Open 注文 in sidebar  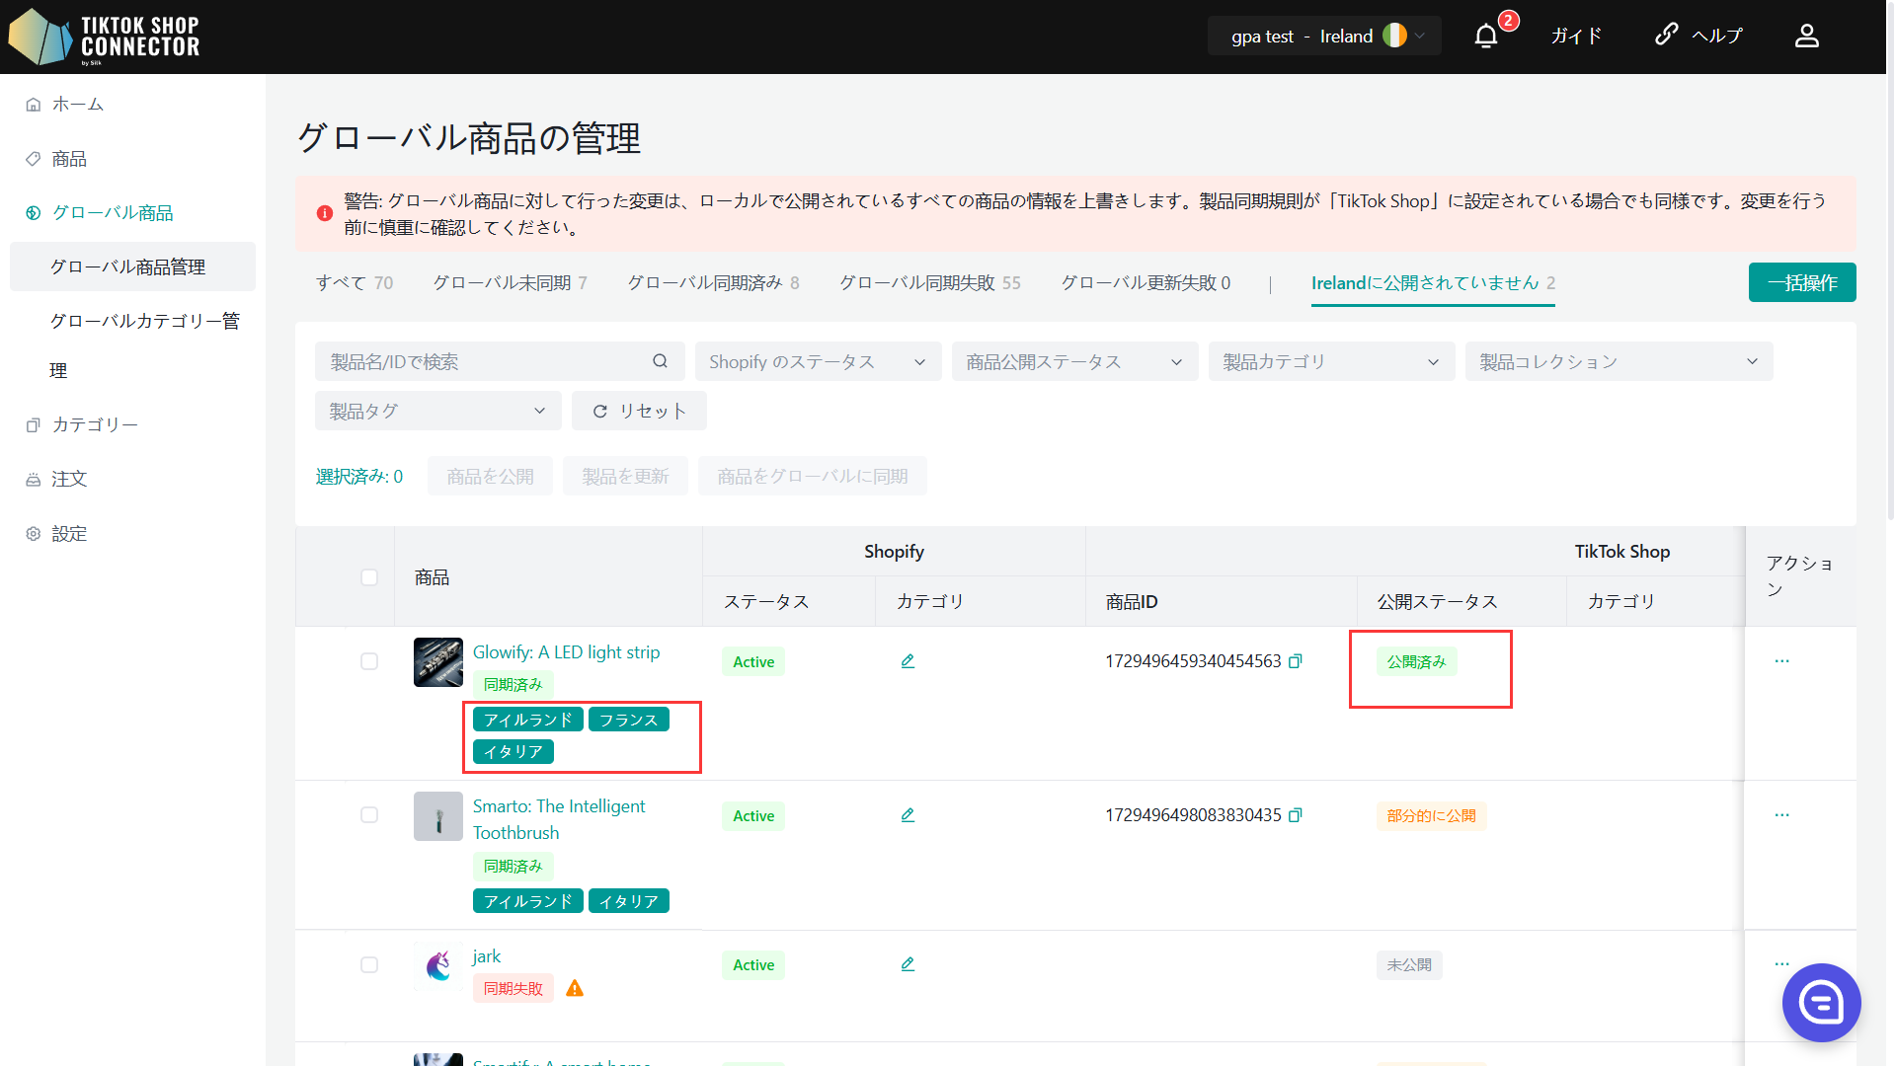pyautogui.click(x=69, y=479)
